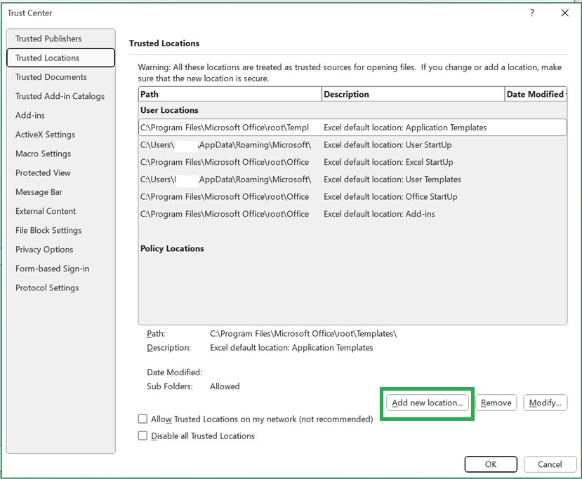Select the User Templates location row
Viewport: 582px width, 479px height.
352,180
